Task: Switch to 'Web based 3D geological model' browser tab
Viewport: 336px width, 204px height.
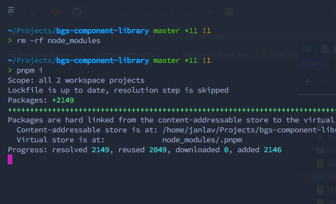Action: tap(151, 13)
